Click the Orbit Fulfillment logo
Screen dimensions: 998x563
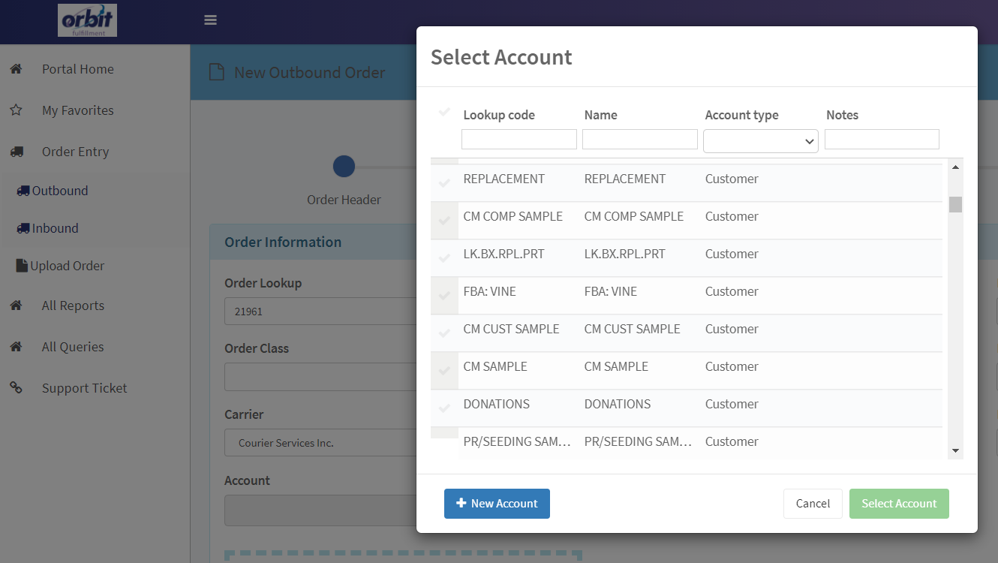(x=87, y=21)
